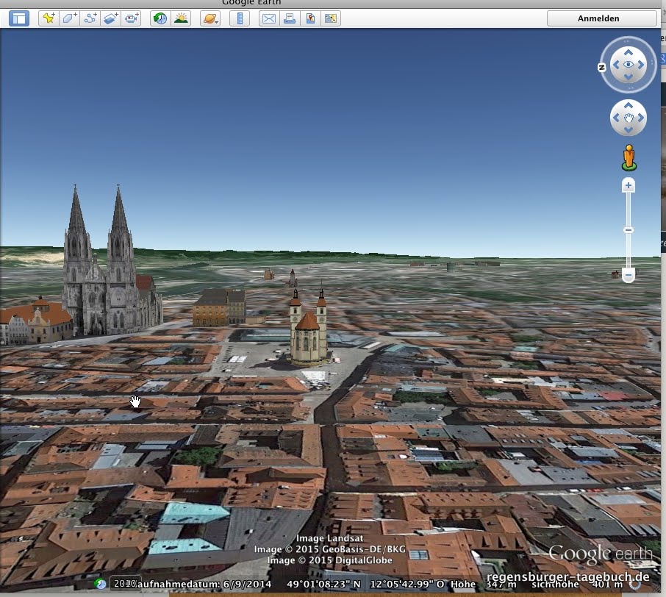The image size is (666, 597).
Task: Move up with the hand joystick arrow
Action: pyautogui.click(x=629, y=105)
